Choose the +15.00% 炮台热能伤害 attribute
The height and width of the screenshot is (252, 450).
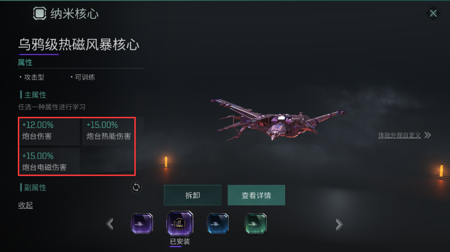(109, 131)
